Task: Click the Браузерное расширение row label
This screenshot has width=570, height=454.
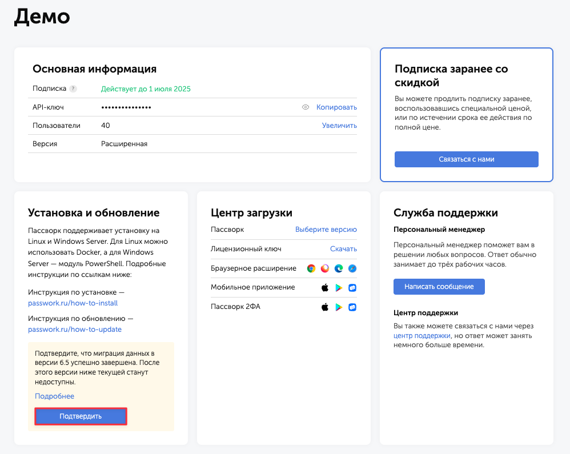Action: (x=254, y=268)
